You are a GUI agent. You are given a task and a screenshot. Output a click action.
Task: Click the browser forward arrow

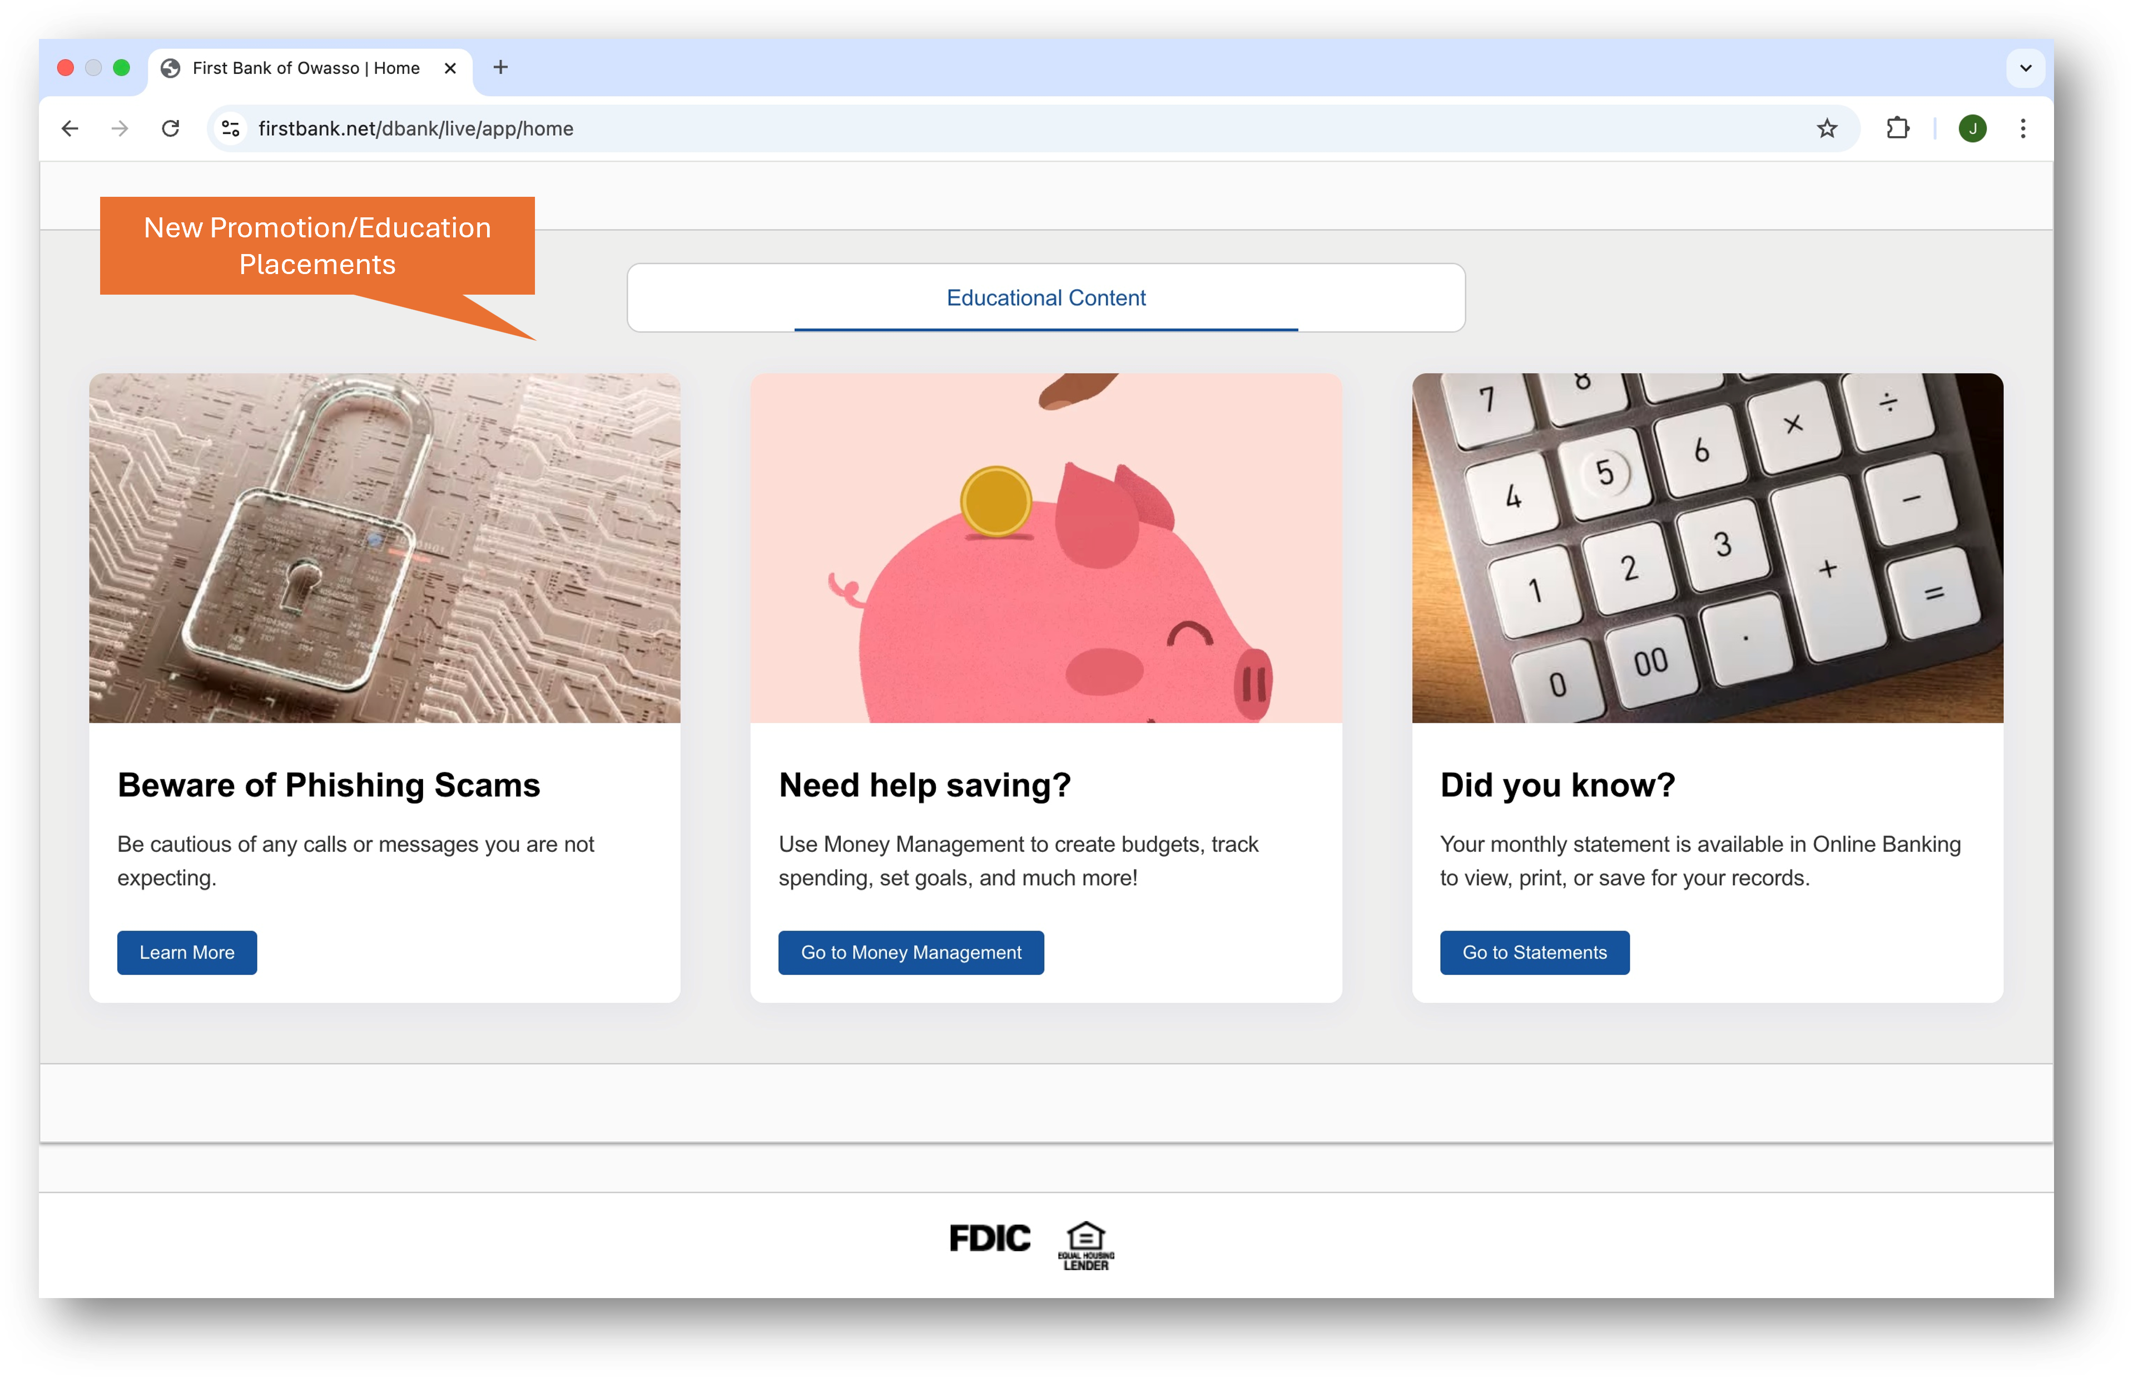(x=120, y=129)
